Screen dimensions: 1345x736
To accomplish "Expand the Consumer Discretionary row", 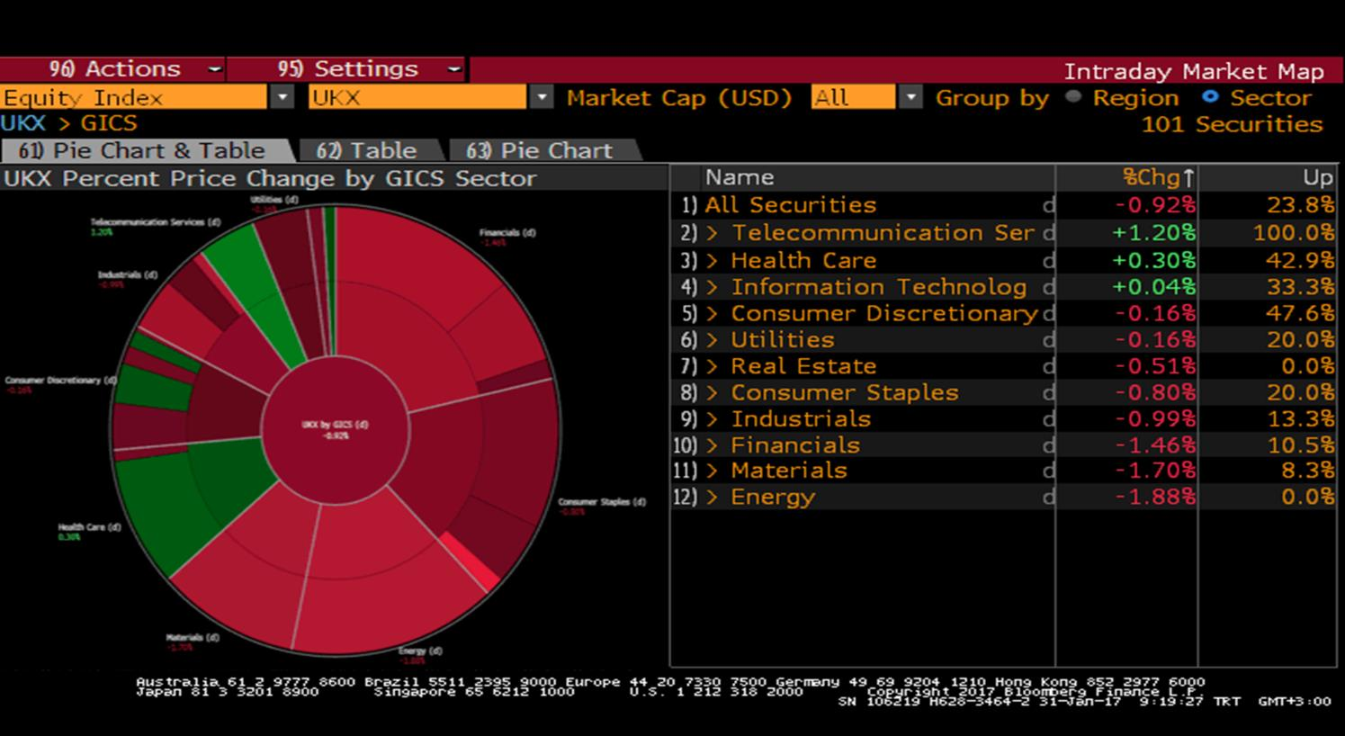I will pyautogui.click(x=712, y=314).
